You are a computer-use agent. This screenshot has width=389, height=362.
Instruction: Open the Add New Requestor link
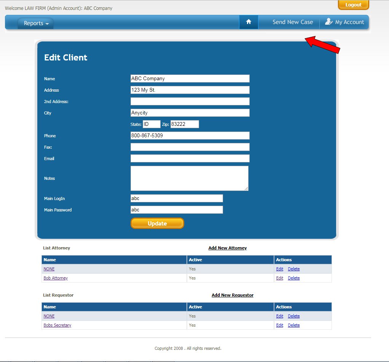pyautogui.click(x=233, y=295)
